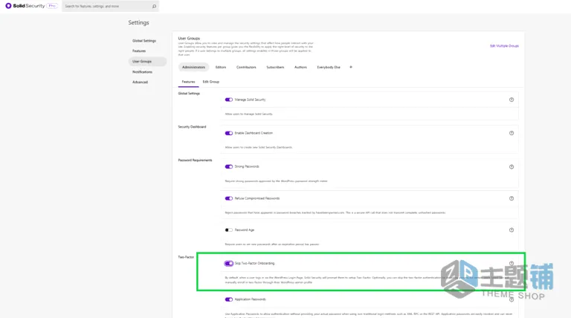Select the Authors group tab
Screen dimensions: 571x318
point(300,68)
